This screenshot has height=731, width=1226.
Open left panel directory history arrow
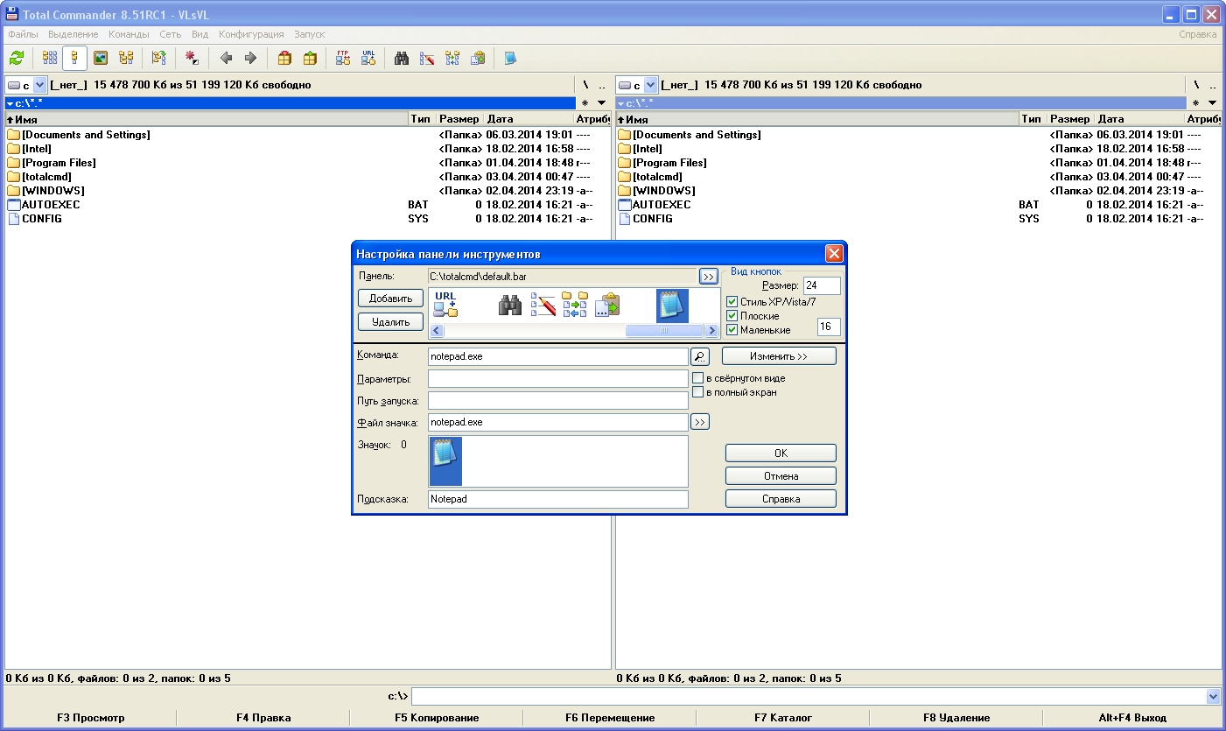tap(601, 103)
